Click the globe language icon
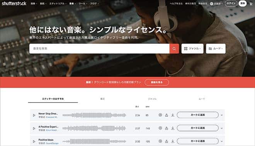255x146 pixels. click(211, 4)
